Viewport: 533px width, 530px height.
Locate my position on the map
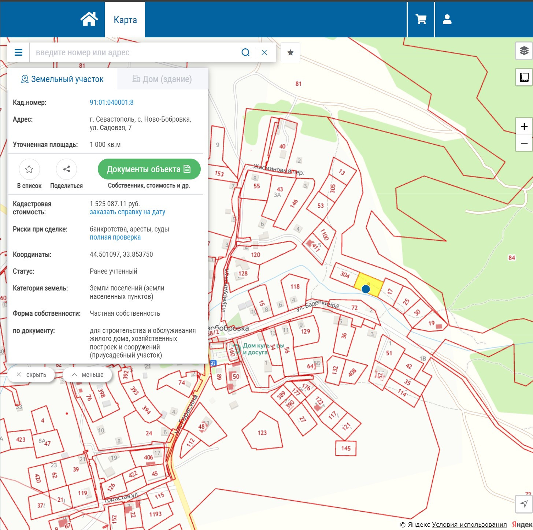click(524, 504)
